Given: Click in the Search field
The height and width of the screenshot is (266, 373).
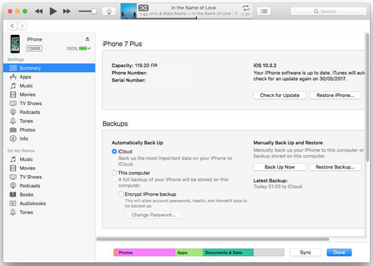Looking at the screenshot, I should point(328,11).
